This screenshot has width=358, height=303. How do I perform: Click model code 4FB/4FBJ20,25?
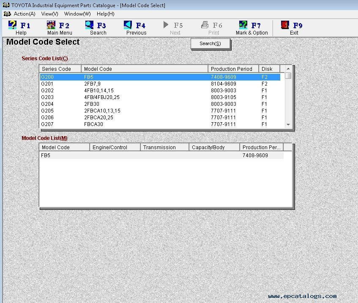[x=102, y=97]
